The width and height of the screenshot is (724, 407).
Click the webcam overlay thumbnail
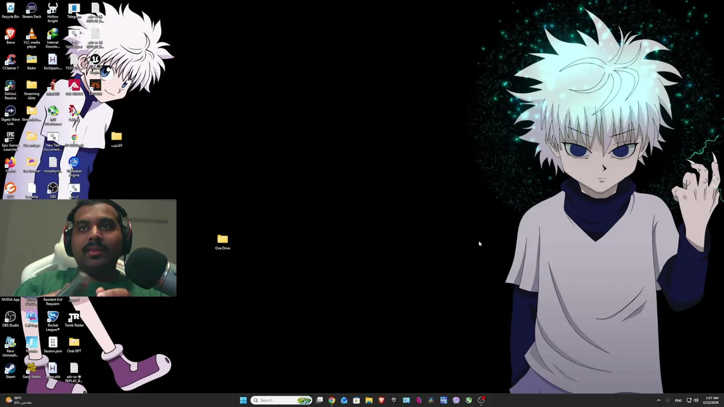pos(88,248)
